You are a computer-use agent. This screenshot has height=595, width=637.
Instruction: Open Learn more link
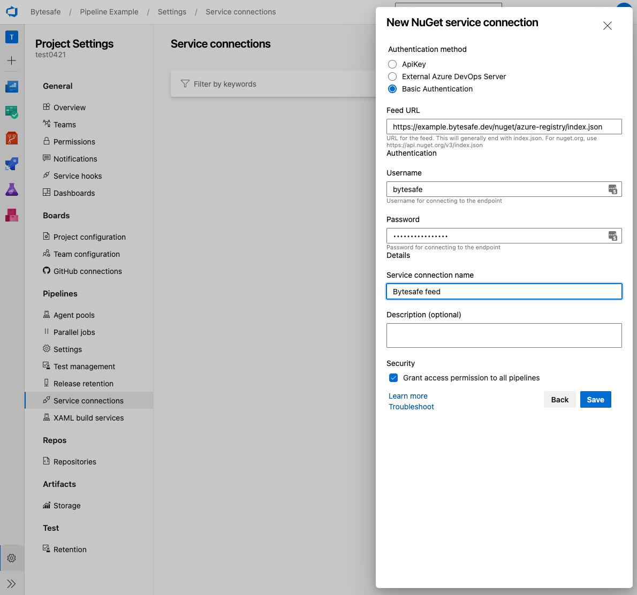408,396
